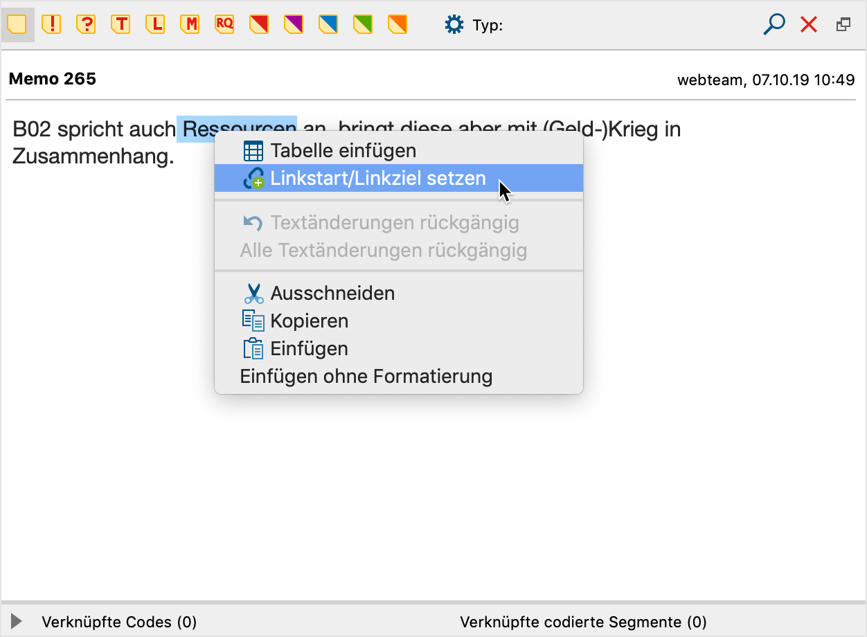Select the orange-yellow memo icon

pos(397,25)
